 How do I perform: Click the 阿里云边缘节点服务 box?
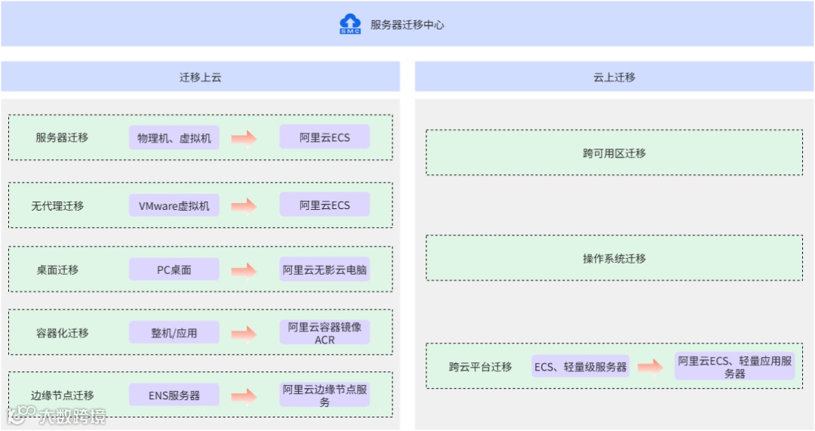tap(324, 395)
